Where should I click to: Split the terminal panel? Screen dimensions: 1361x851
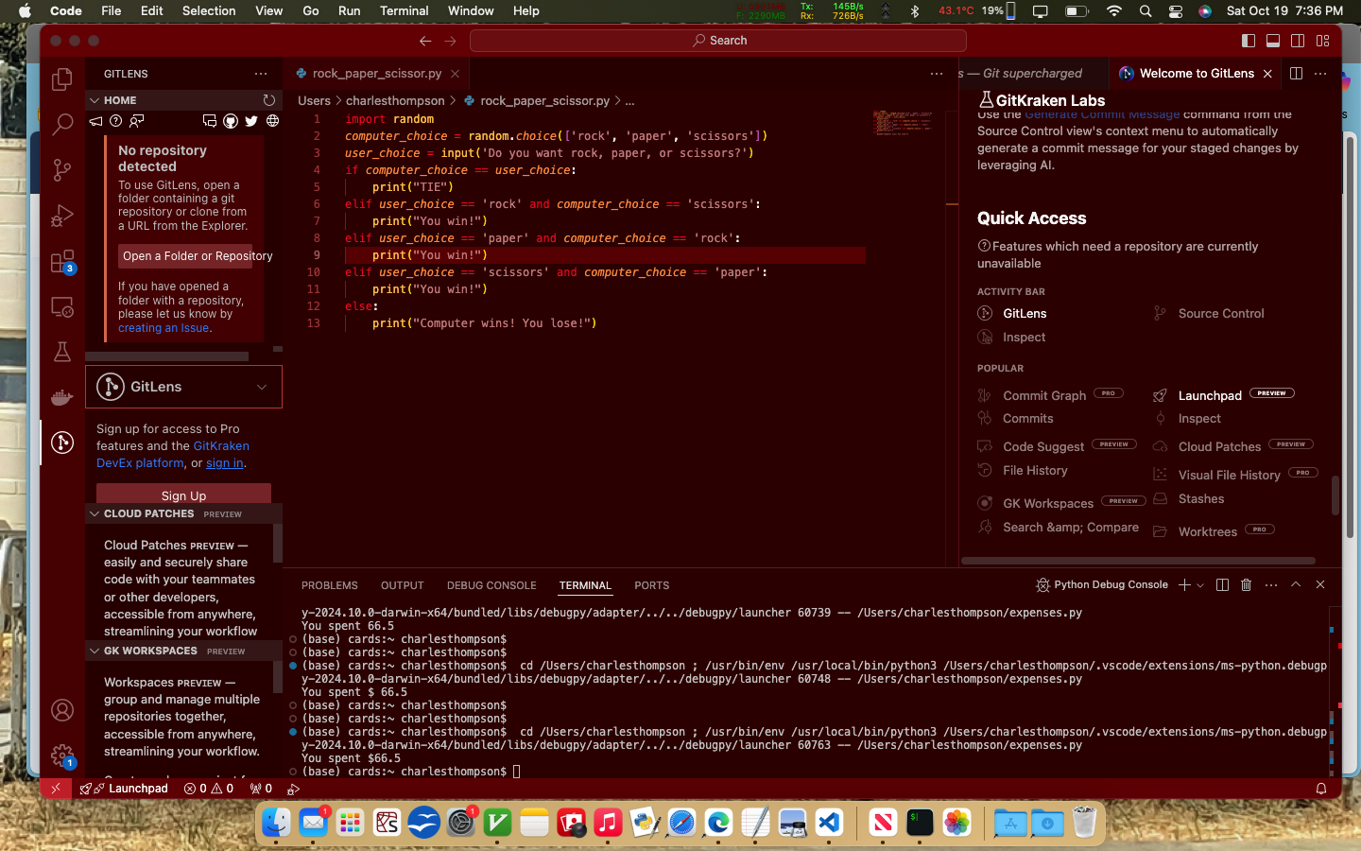(1222, 585)
